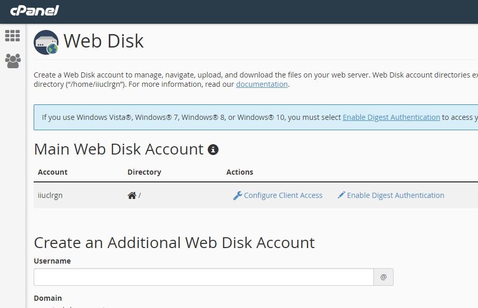
Task: Click the pencil icon before Enable Digest Authentication
Action: 341,195
